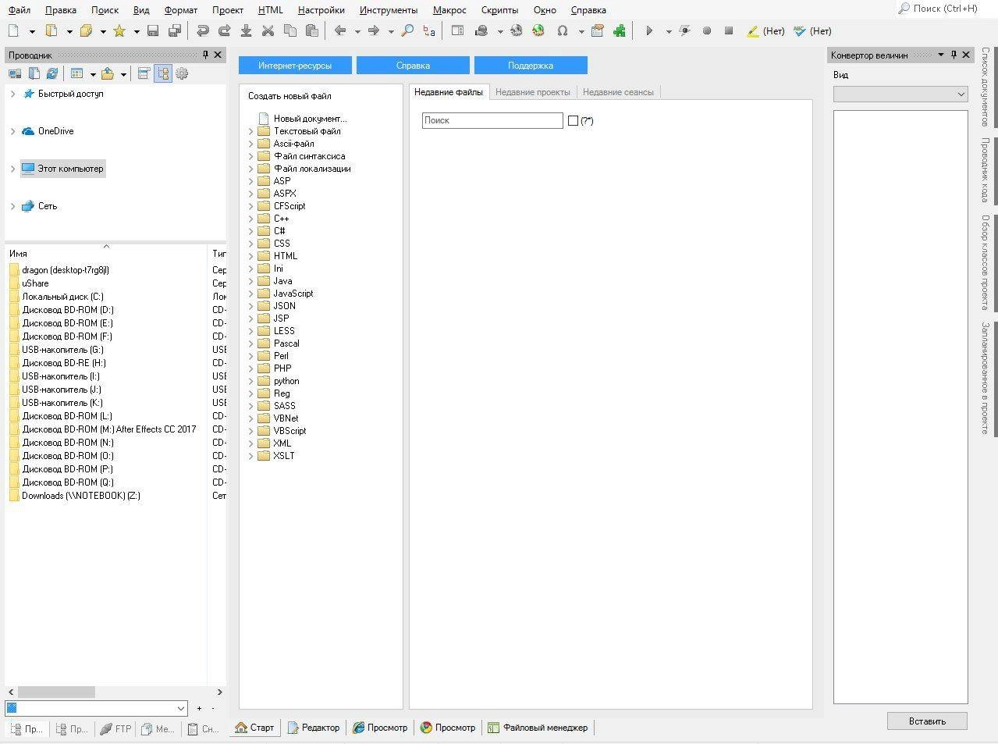Expand the HTML templates folder
998x744 pixels.
coord(251,256)
